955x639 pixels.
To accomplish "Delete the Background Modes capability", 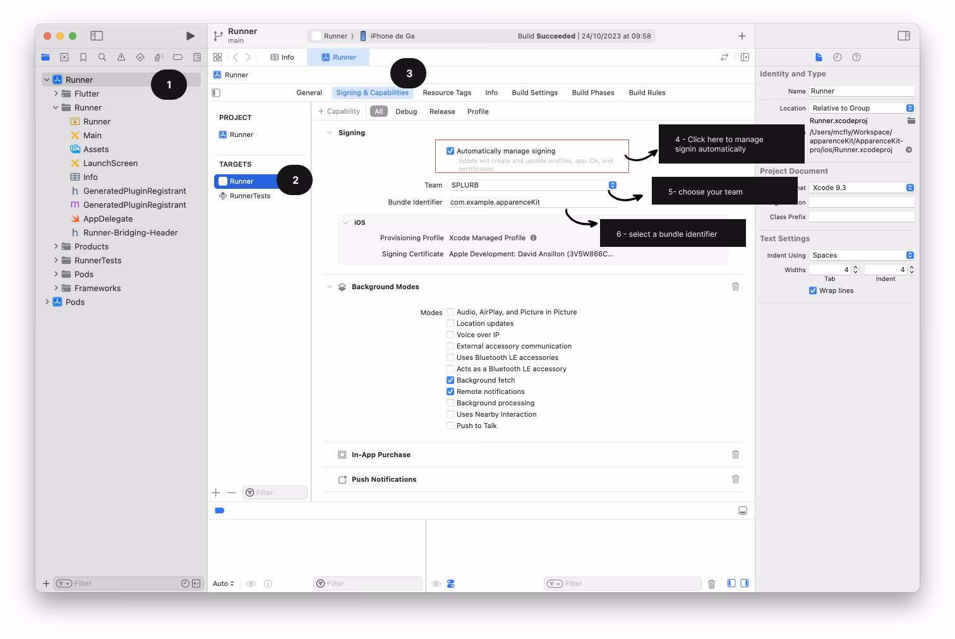I will point(735,286).
